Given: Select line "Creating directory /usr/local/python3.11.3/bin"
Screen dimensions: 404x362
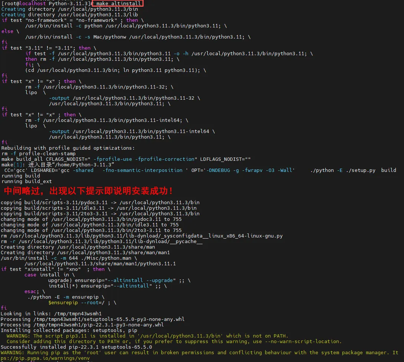Looking at the screenshot, I should (x=70, y=9).
